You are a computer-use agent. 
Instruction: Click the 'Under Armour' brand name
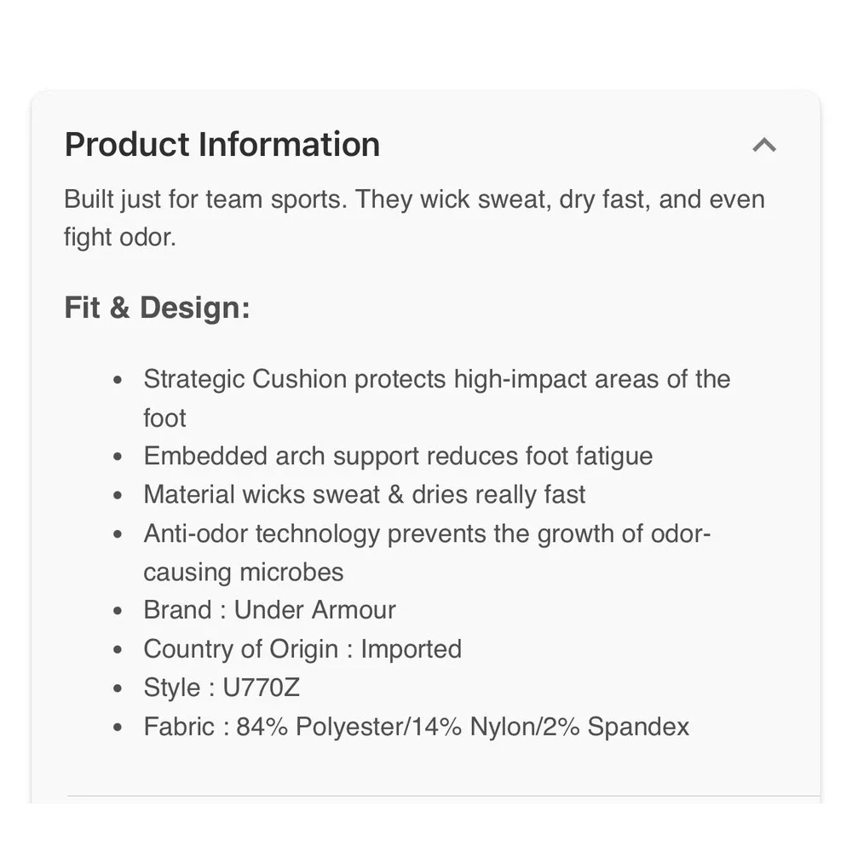click(x=314, y=610)
